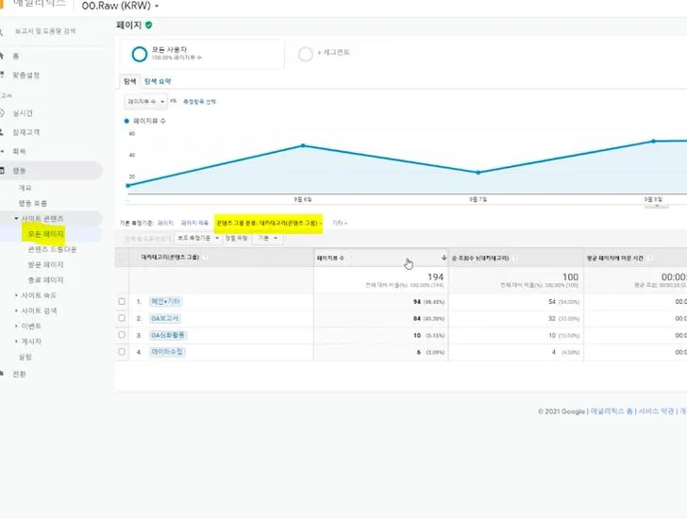Select 종료 페이지 in sidebar

(x=45, y=280)
